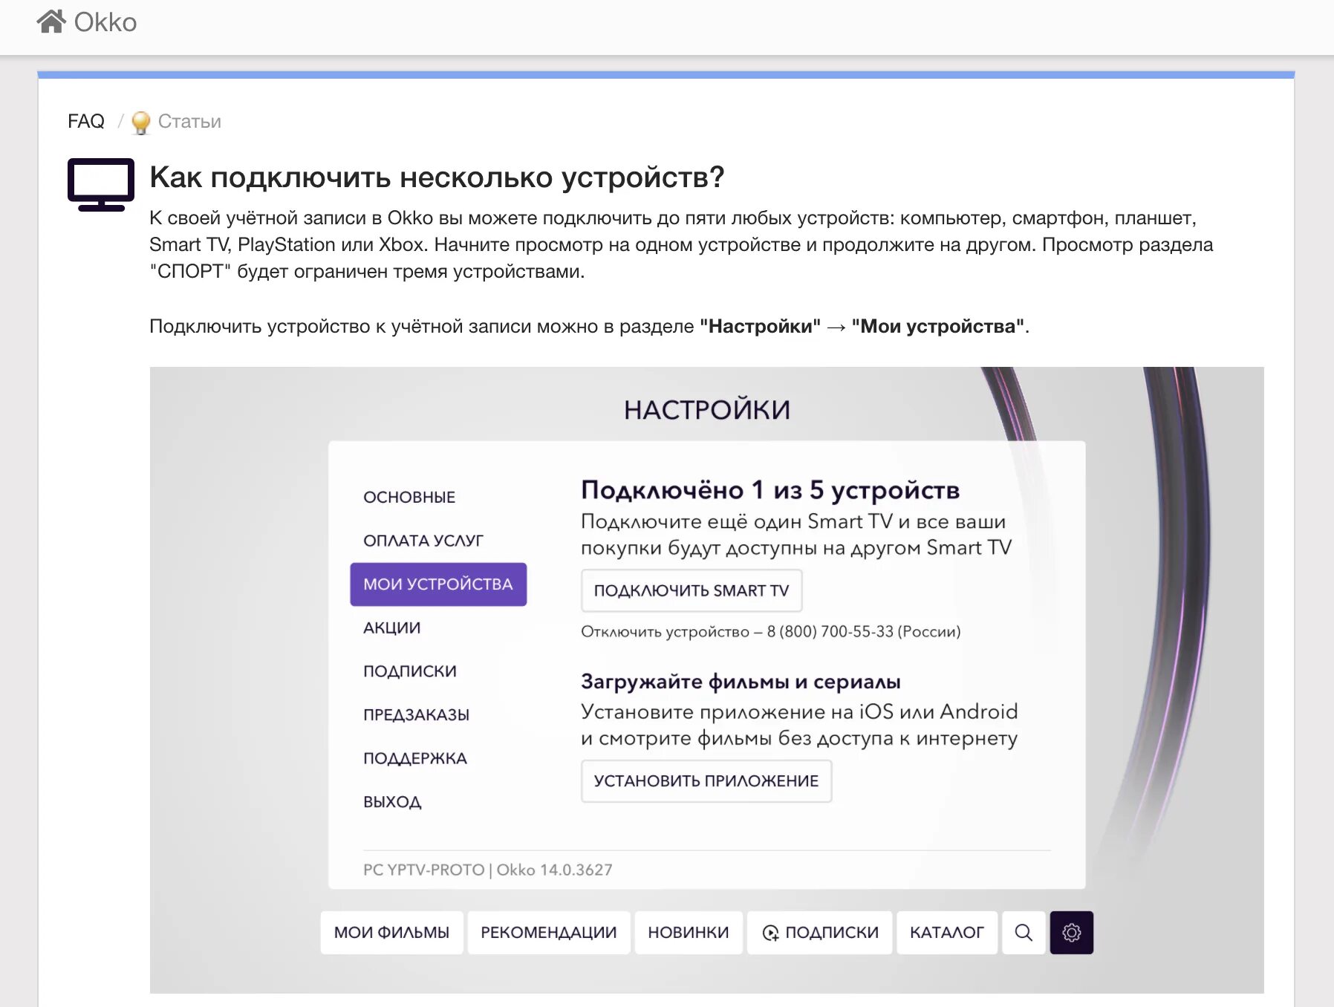Open НОВИНКИ bottom tab
Screen dimensions: 1334x1007
pyautogui.click(x=689, y=933)
